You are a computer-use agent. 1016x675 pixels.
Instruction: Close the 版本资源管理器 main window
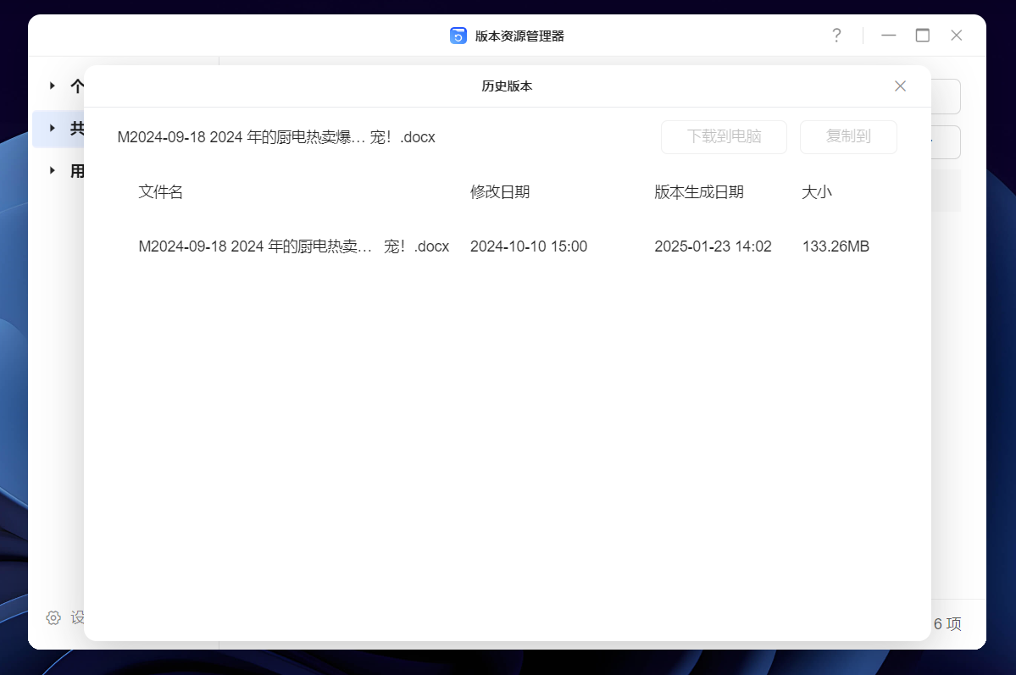956,36
